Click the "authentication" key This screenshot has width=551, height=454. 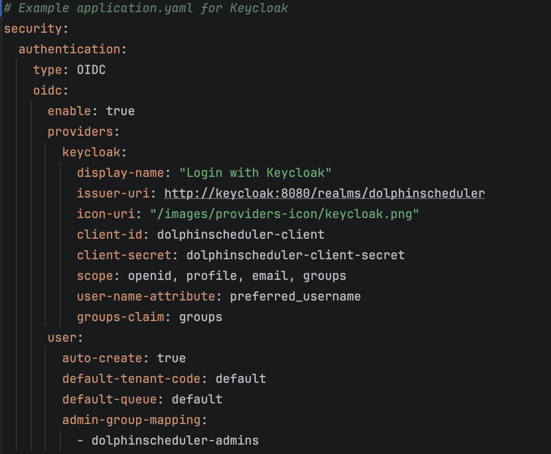[69, 49]
